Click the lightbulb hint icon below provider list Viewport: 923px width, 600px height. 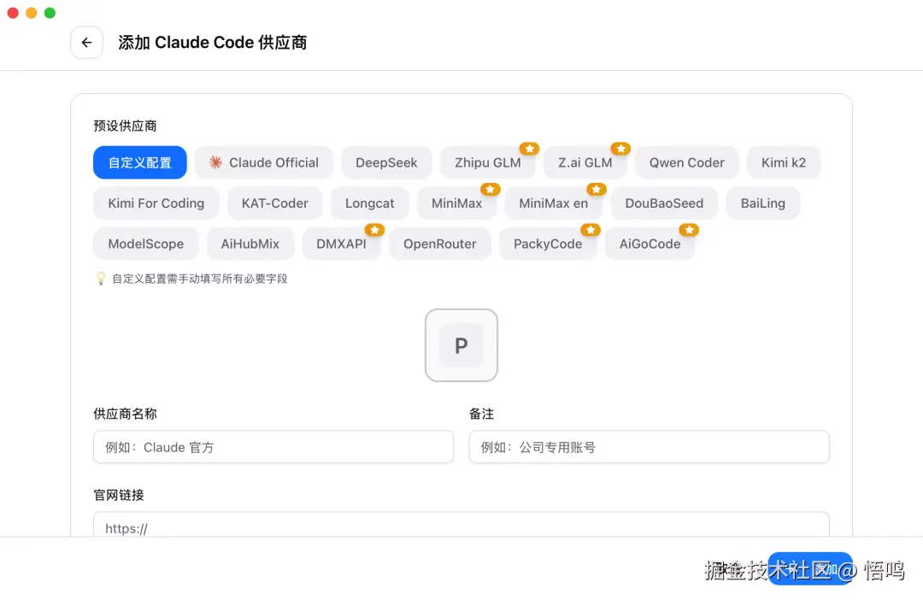[x=101, y=278]
